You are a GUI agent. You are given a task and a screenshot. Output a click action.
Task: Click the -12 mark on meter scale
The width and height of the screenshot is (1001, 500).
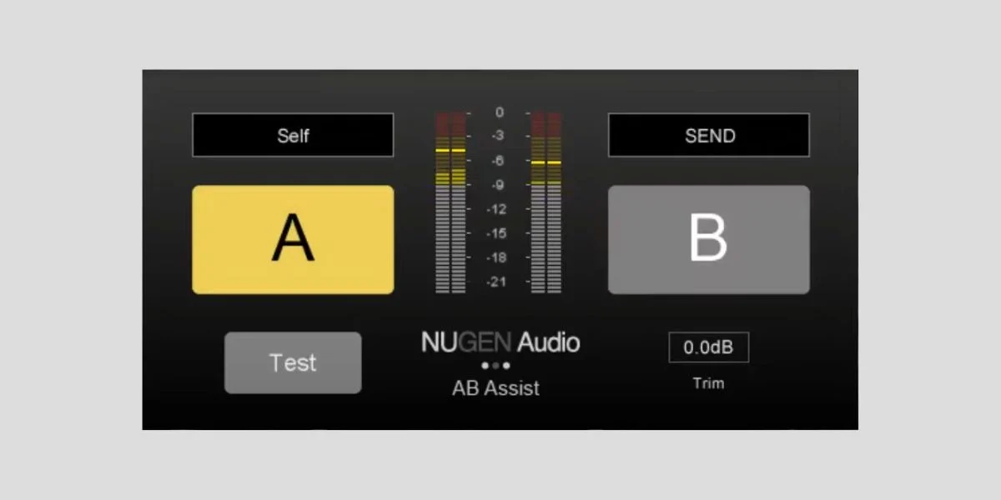tap(498, 209)
